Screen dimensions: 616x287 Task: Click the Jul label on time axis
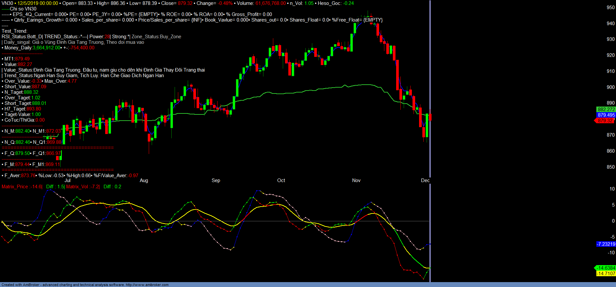click(x=67, y=180)
